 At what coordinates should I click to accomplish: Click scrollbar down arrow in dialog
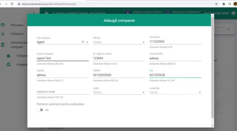(213, 126)
